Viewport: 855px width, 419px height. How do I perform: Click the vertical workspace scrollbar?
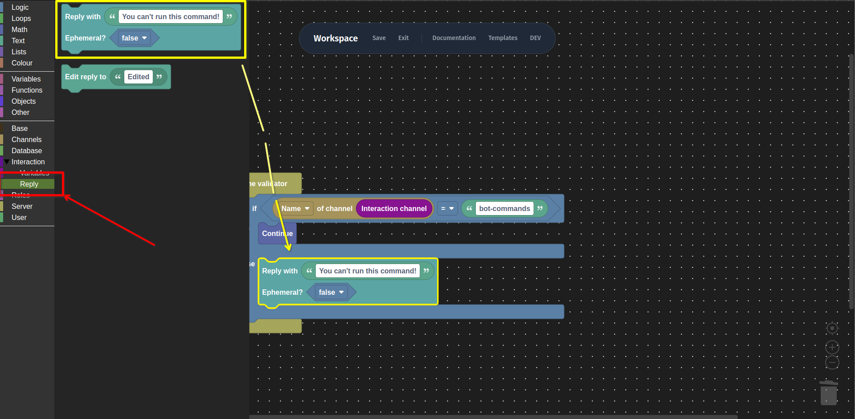[x=851, y=182]
